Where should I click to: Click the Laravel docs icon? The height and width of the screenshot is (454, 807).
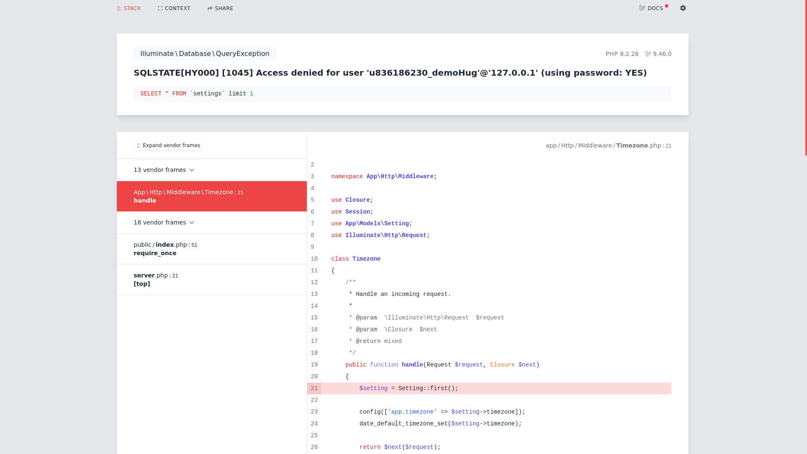642,8
